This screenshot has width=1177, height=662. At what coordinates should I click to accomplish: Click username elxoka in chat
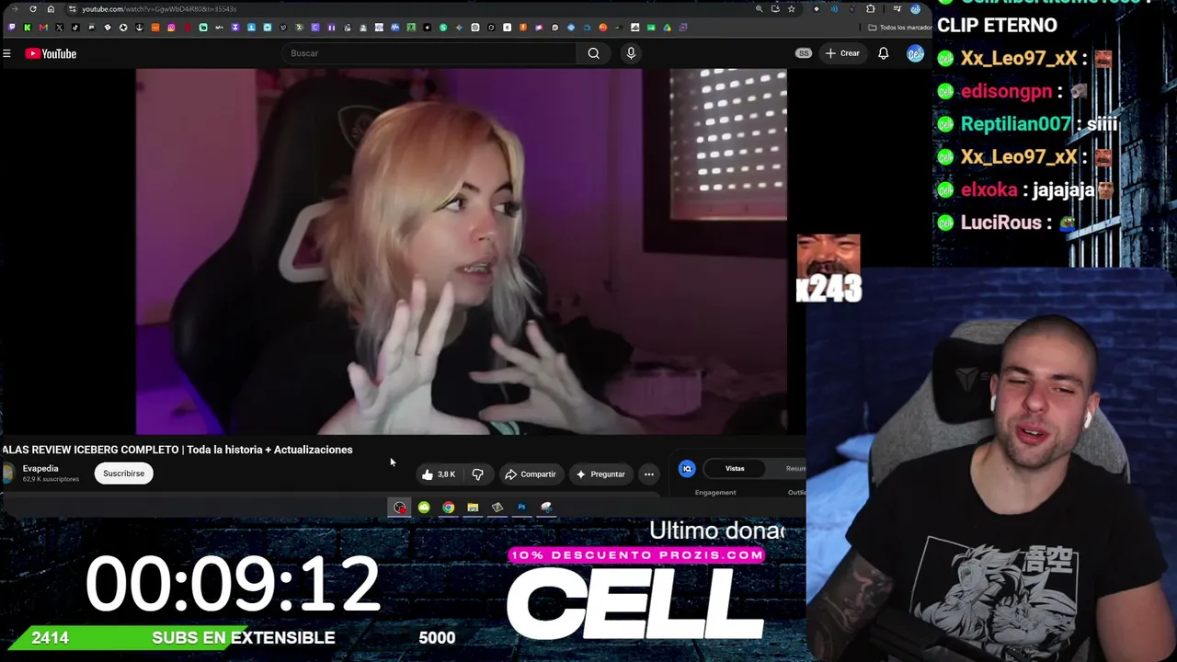pos(989,190)
